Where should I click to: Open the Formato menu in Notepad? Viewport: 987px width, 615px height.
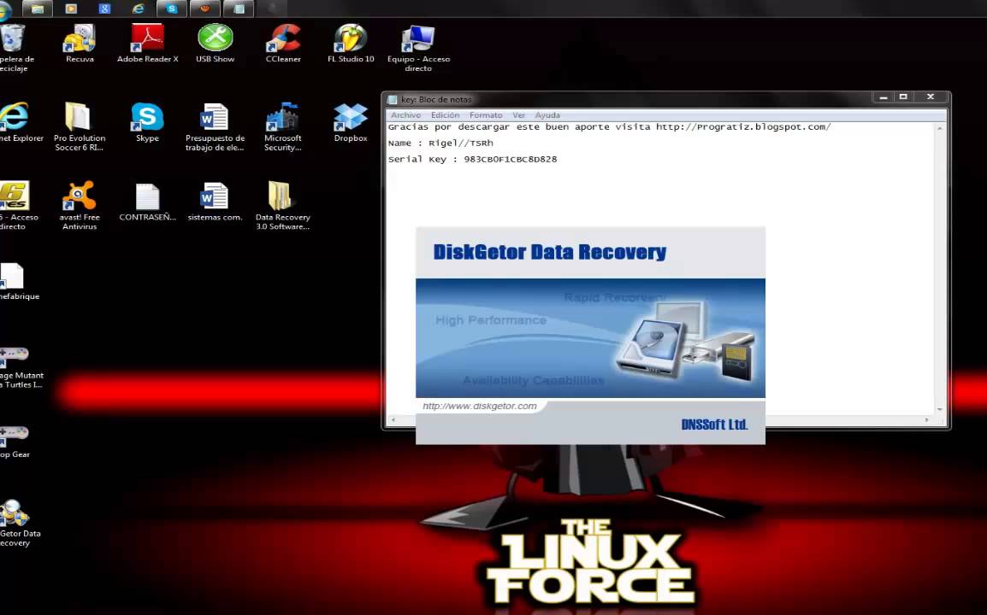(486, 115)
